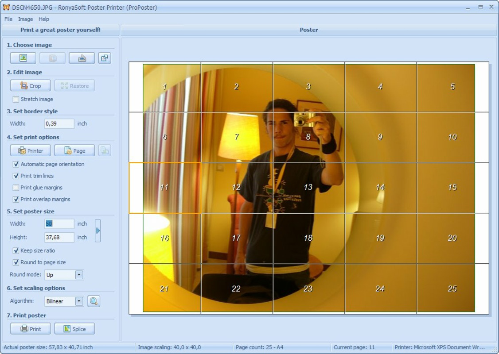Click the border Width input field
This screenshot has width=499, height=354.
[59, 123]
